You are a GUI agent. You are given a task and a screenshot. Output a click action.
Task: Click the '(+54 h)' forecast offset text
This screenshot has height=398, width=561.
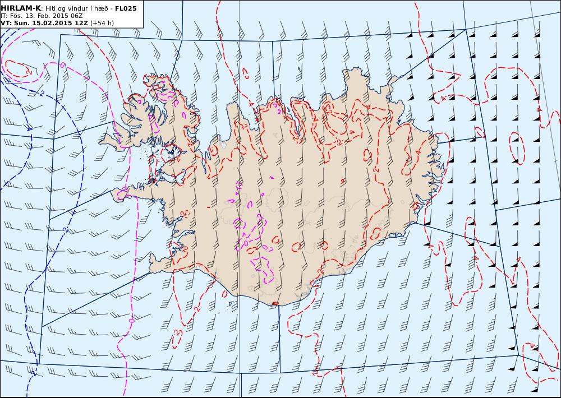[102, 23]
